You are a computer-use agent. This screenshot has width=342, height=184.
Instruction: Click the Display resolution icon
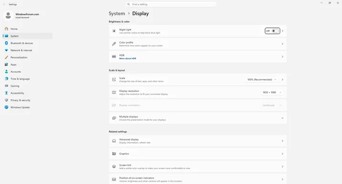coord(114,92)
